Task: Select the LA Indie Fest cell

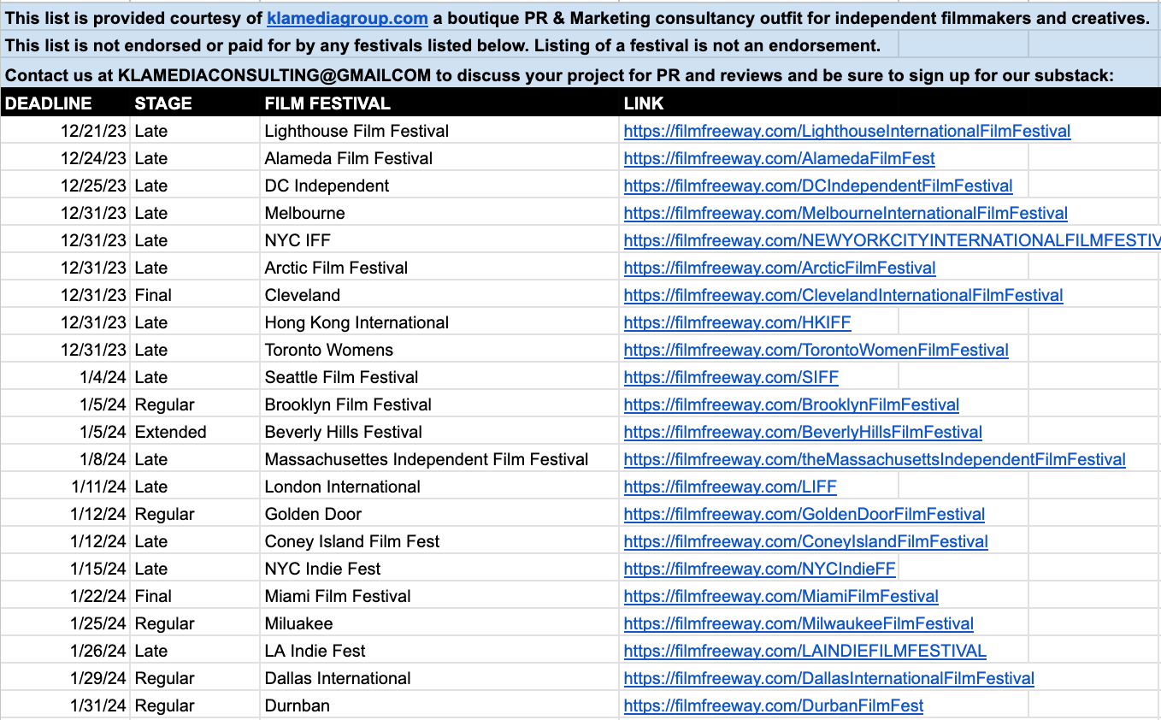Action: point(439,651)
